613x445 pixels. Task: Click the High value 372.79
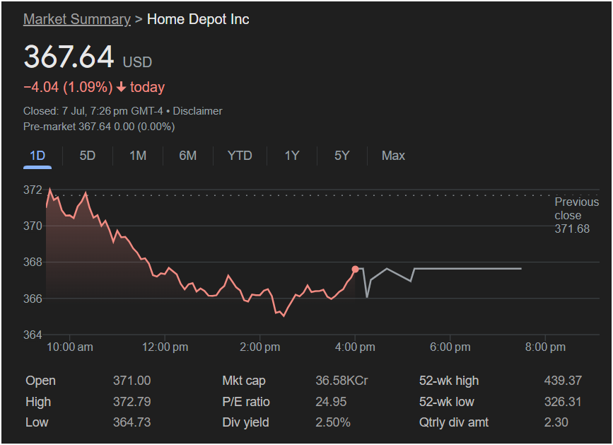[x=132, y=402]
